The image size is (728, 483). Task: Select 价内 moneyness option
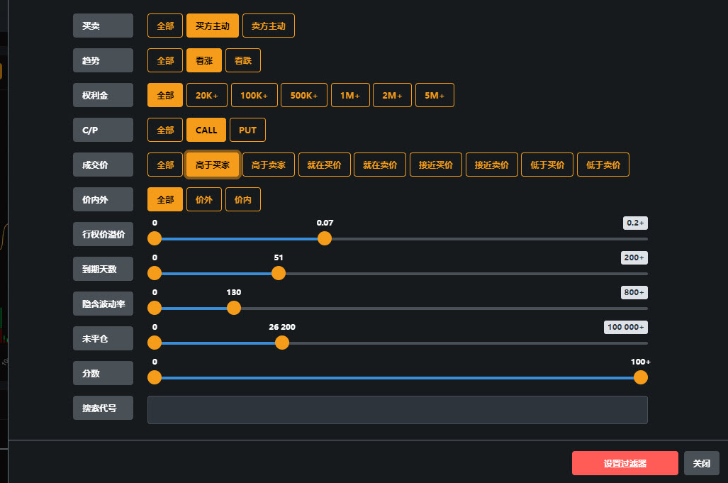[x=243, y=200]
